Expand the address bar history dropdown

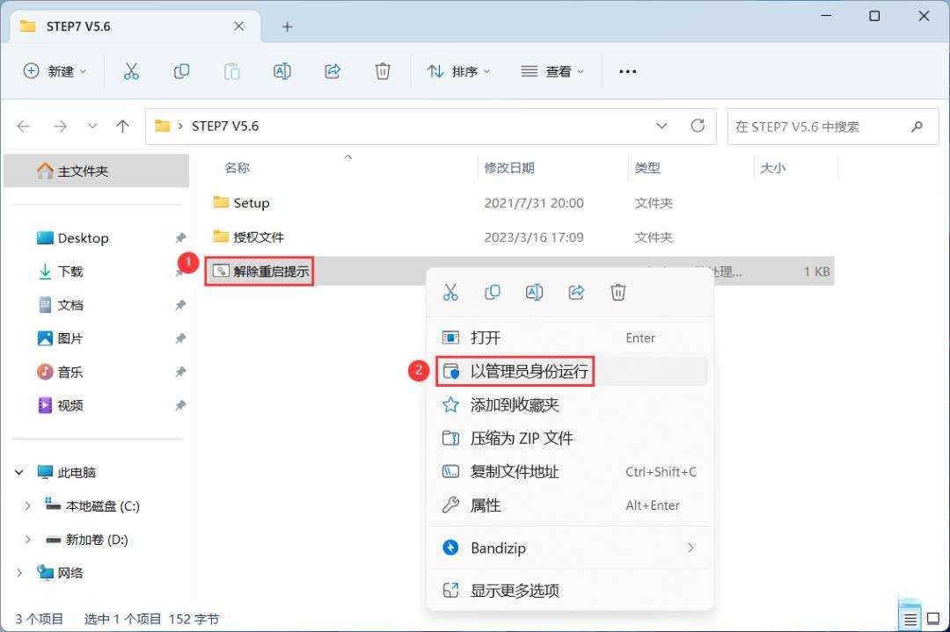[x=661, y=126]
